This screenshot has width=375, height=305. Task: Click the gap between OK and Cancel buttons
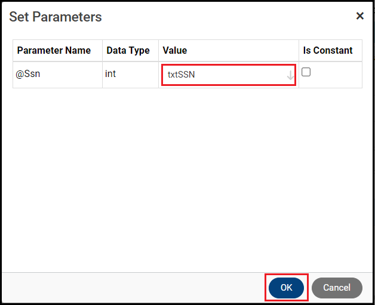click(x=309, y=288)
